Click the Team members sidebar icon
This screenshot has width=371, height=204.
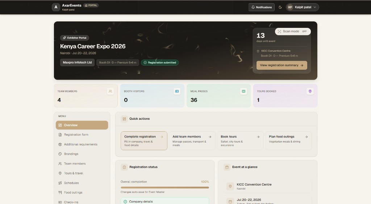60,163
